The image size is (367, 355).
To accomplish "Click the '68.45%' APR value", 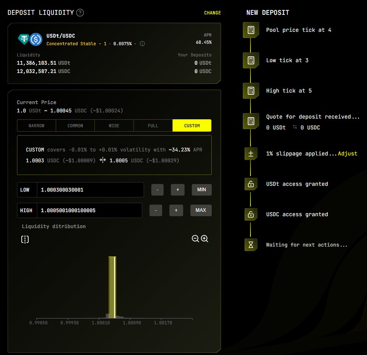I will click(204, 42).
